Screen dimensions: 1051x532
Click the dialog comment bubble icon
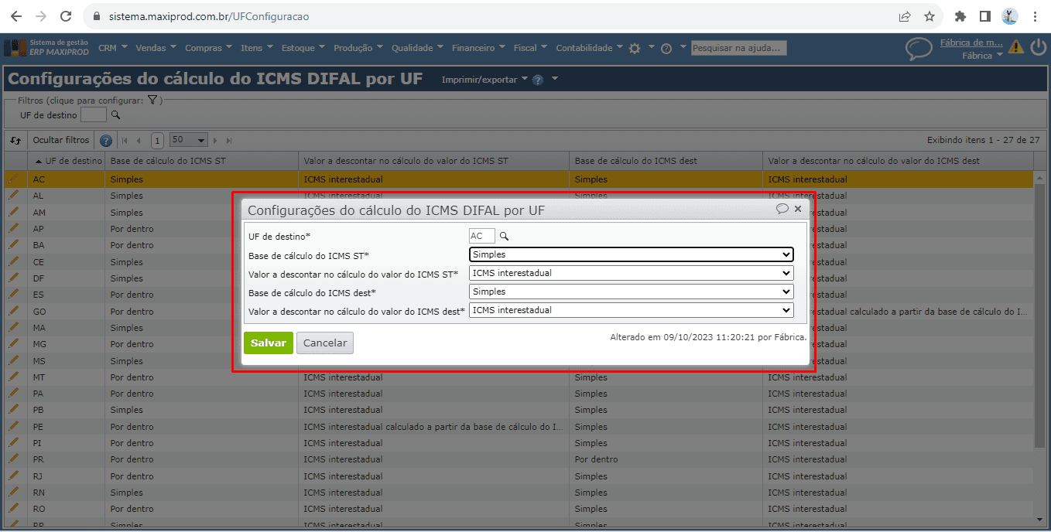coord(782,209)
